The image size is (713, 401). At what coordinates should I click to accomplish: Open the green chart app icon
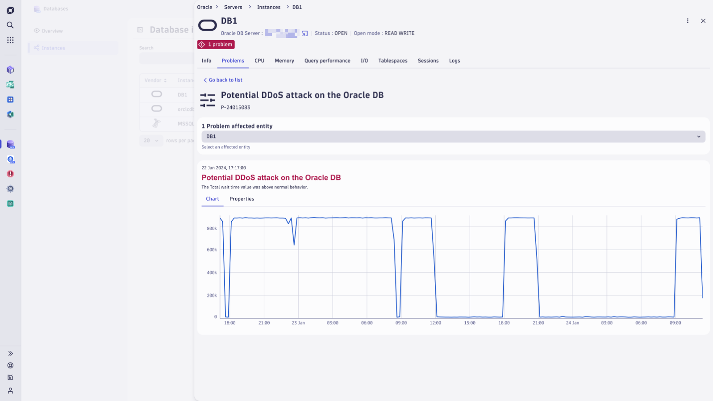[x=10, y=84]
